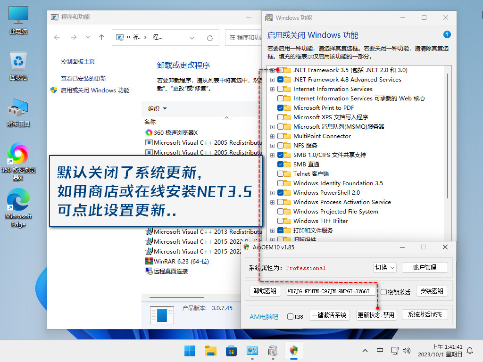The width and height of the screenshot is (483, 362).
Task: Show hidden system tray icons
Action: click(365, 351)
